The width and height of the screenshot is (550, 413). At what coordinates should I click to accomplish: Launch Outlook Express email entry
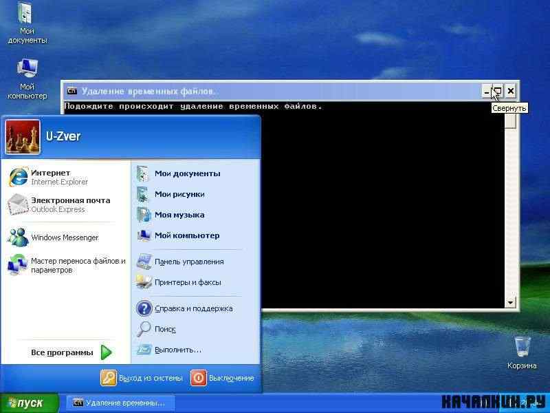(x=67, y=204)
